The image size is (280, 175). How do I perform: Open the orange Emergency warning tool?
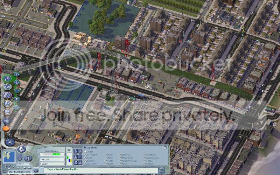coord(6,128)
